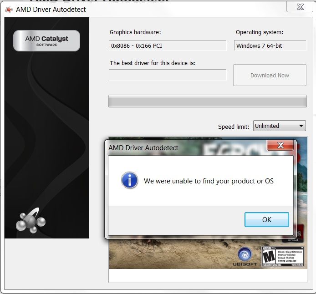Viewport: 316px width, 294px height.
Task: Click the 'Operating system:' label
Action: click(x=260, y=32)
